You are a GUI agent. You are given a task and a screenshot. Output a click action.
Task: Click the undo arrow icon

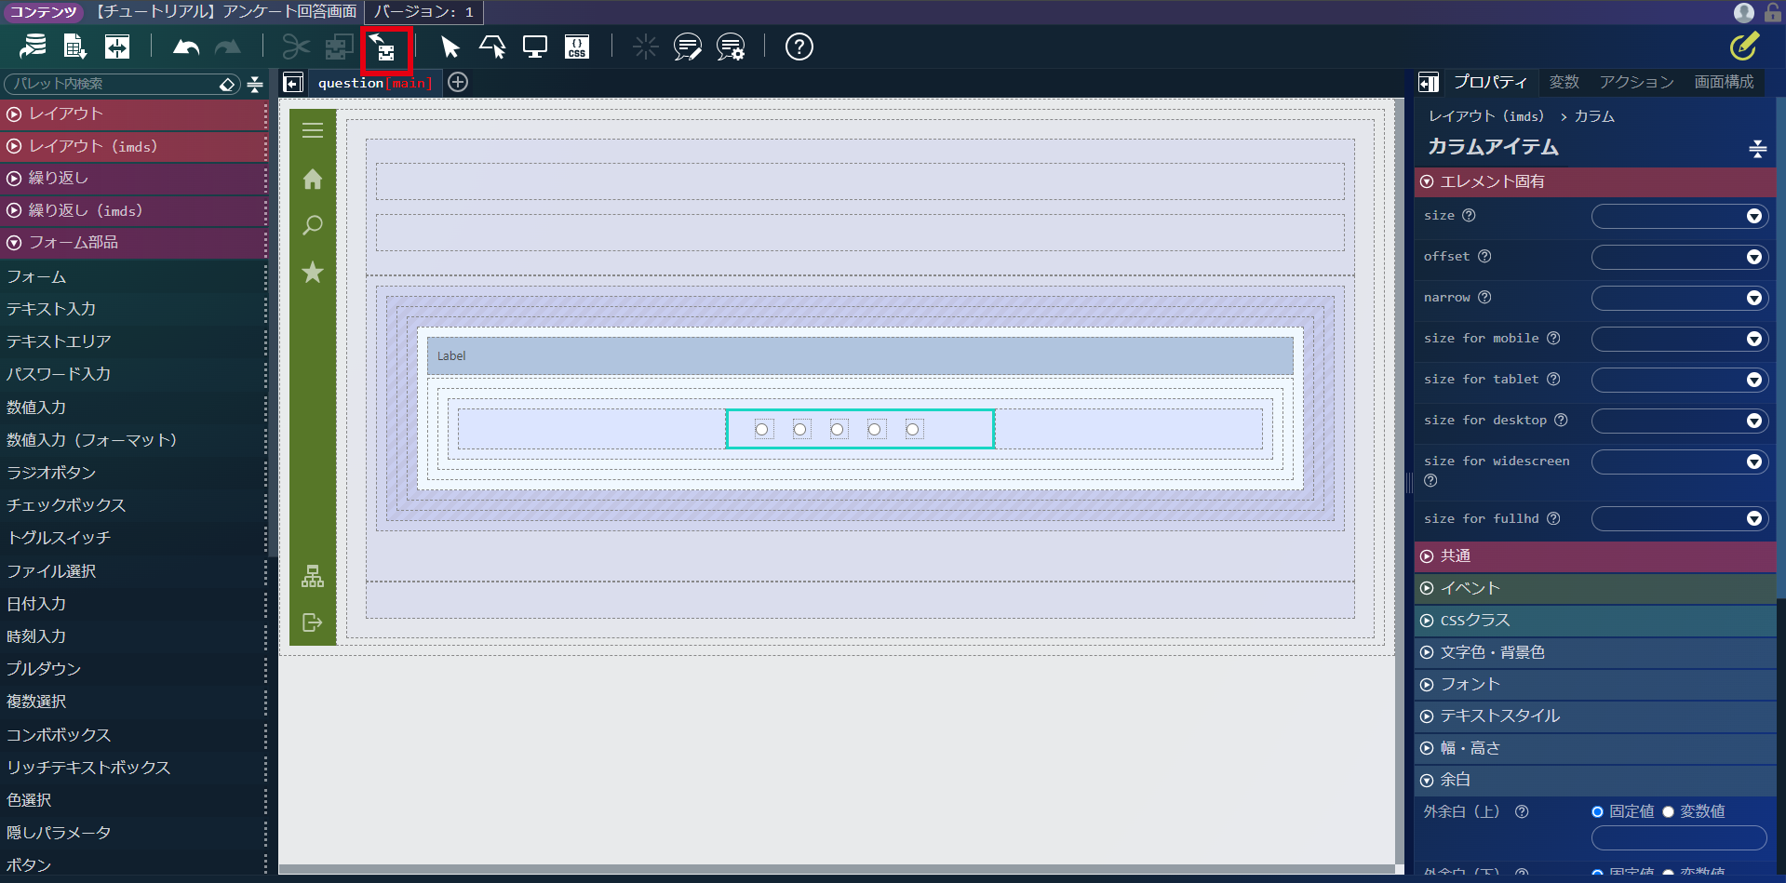[x=186, y=47]
